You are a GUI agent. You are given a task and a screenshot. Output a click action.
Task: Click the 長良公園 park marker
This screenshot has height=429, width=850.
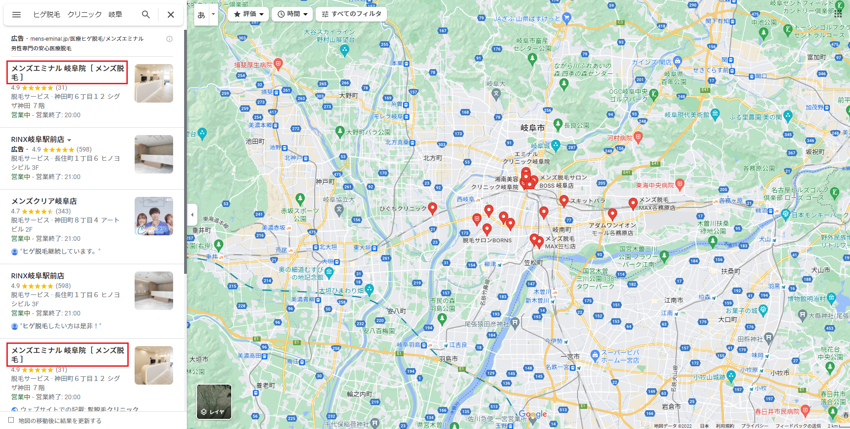(558, 124)
